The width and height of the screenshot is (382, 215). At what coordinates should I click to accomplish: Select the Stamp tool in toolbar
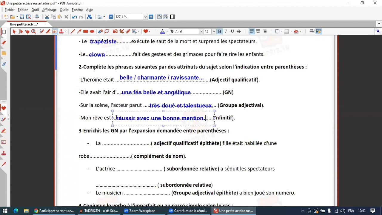pyautogui.click(x=61, y=31)
